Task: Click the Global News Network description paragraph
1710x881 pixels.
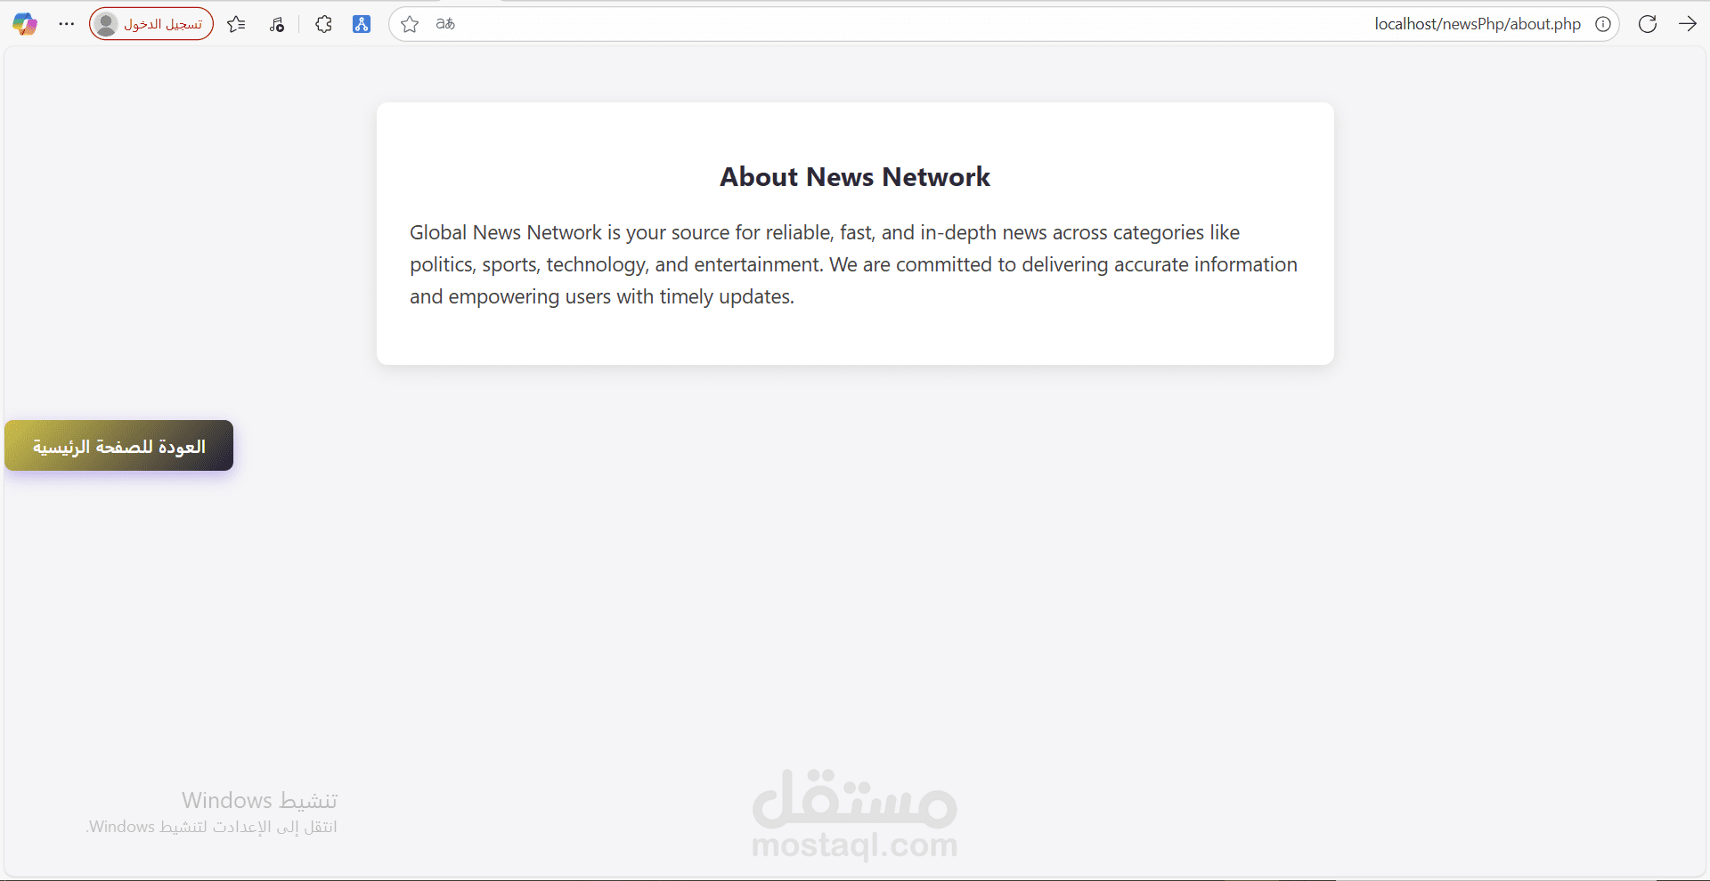Action: pos(853,264)
